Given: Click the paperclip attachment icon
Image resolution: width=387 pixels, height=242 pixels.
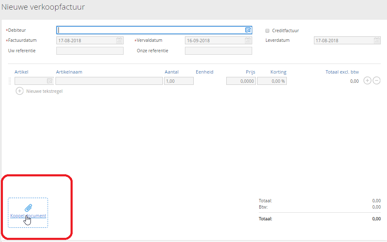Looking at the screenshot, I should (28, 208).
